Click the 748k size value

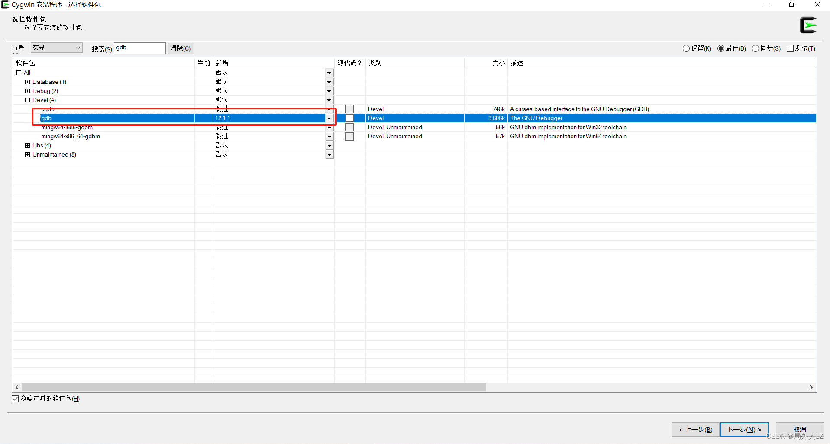tap(499, 109)
